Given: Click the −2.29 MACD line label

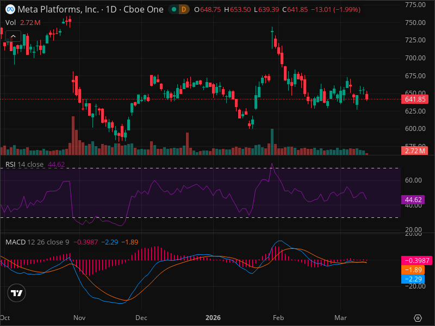Looking at the screenshot, I should pos(413,279).
